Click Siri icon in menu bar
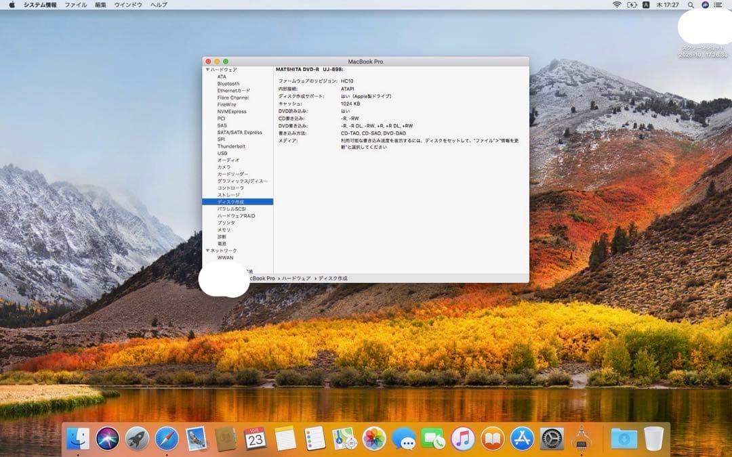The image size is (732, 457). pos(705,5)
